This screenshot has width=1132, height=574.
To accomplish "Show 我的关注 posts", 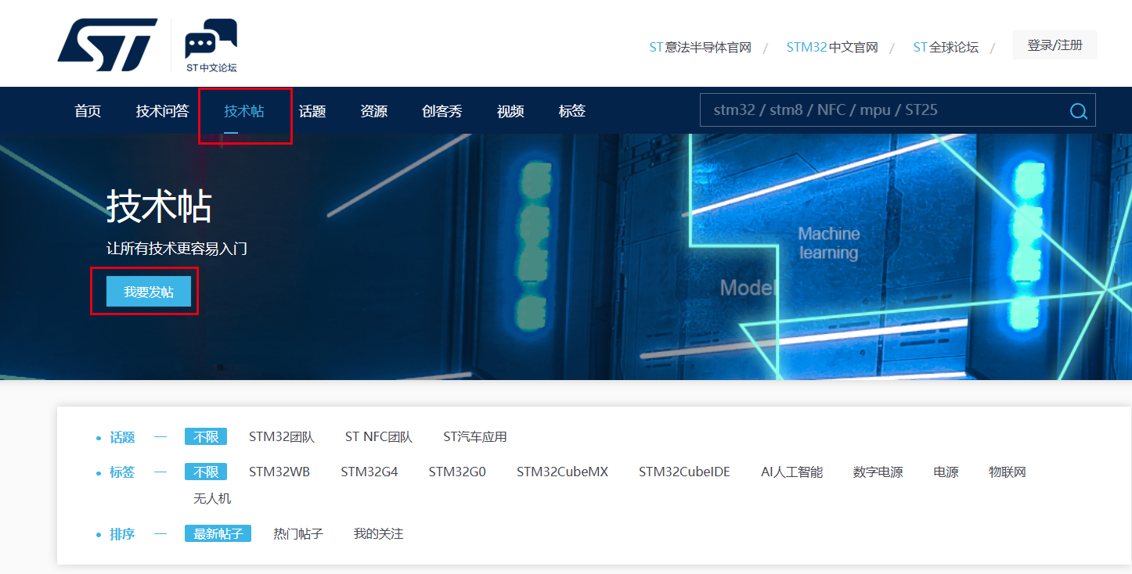I will coord(378,534).
